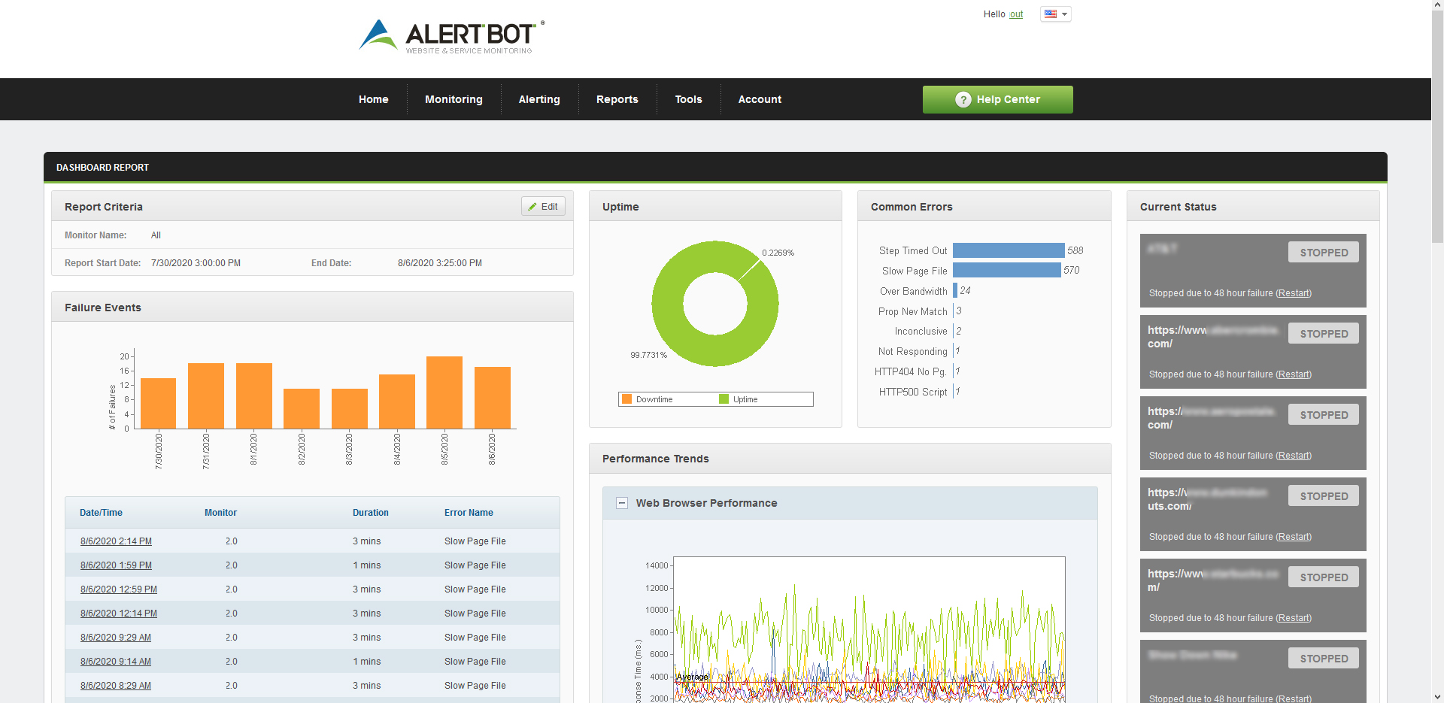Open the Alerting menu

(539, 99)
